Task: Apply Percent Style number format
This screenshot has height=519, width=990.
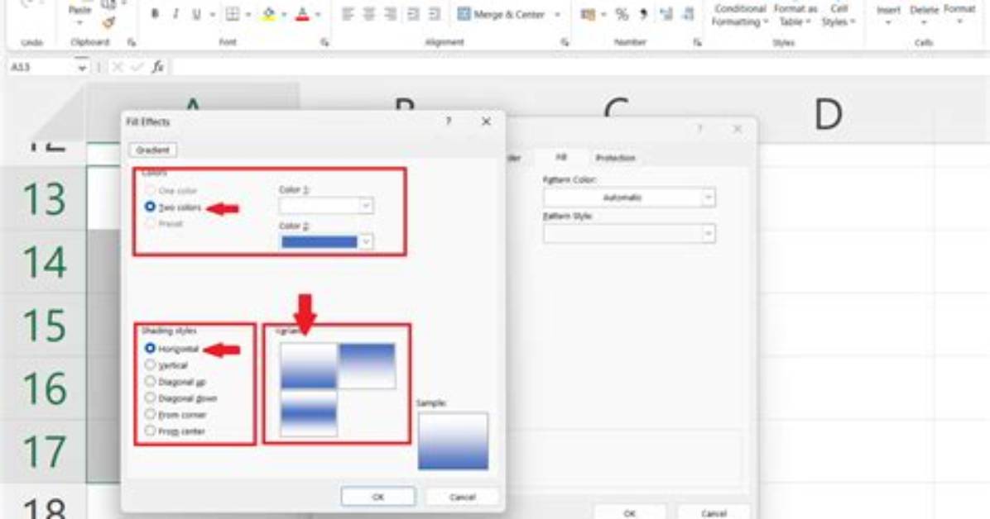Action: click(622, 14)
